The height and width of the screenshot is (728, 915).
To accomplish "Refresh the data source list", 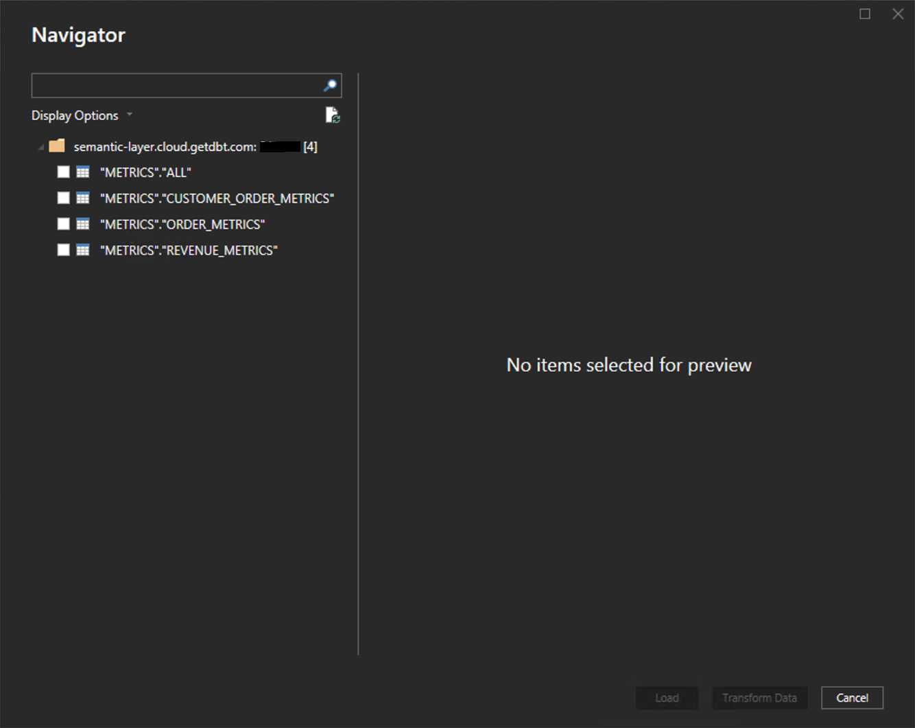I will 332,115.
